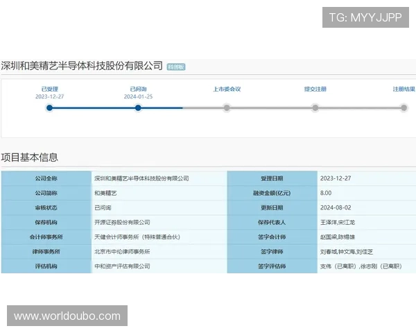Click the 提交注册 timeline node dot
Screen dimensions: 416x333
coord(315,108)
